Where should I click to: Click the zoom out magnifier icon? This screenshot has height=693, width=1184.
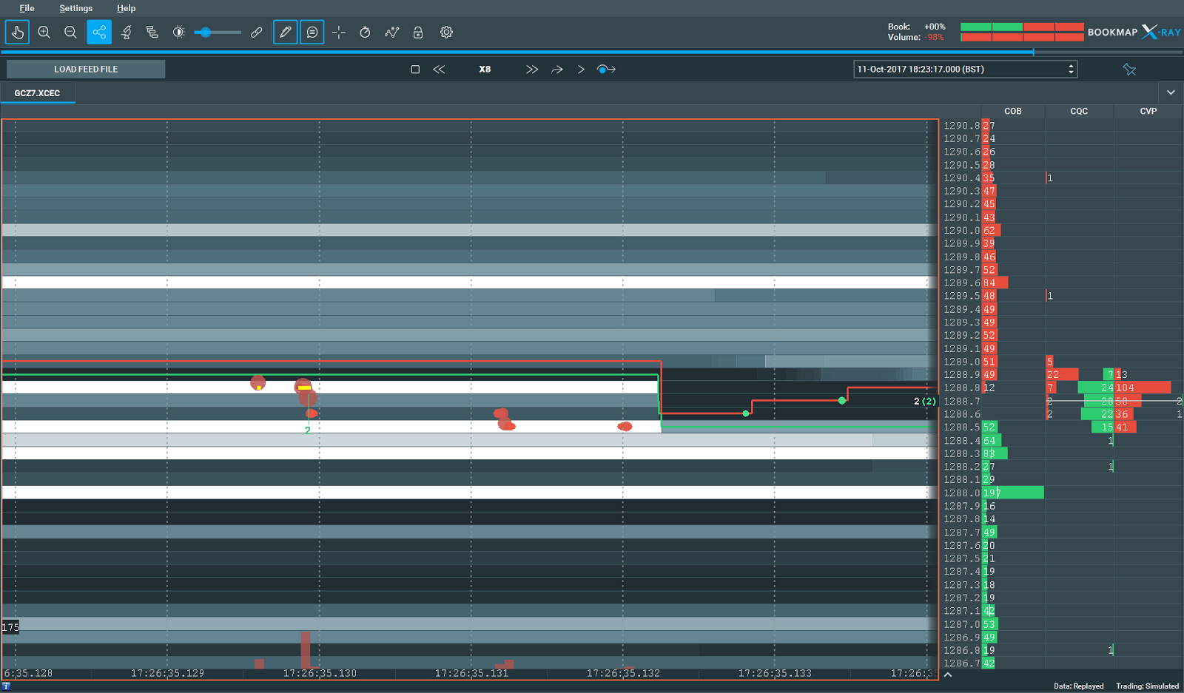pos(70,33)
